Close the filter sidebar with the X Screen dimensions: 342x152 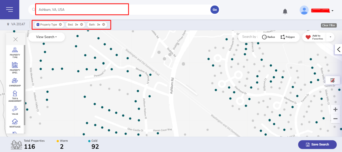[x=16, y=39]
